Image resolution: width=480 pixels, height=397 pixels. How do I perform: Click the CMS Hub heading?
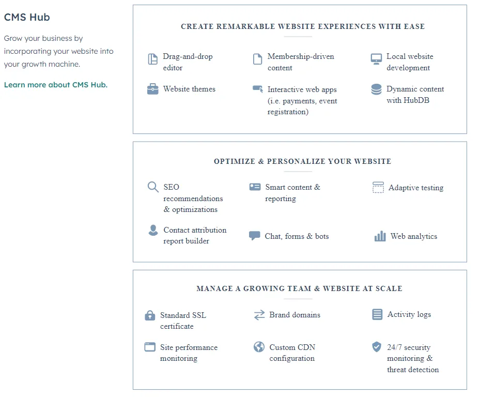pos(27,17)
